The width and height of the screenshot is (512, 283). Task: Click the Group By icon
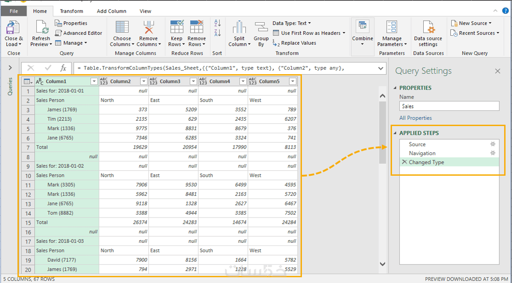[261, 28]
